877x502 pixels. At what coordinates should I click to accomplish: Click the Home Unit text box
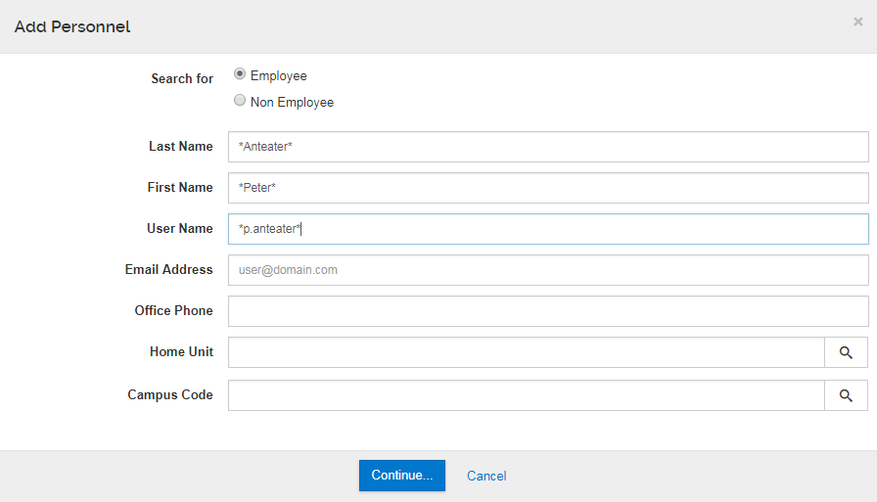[x=527, y=352]
